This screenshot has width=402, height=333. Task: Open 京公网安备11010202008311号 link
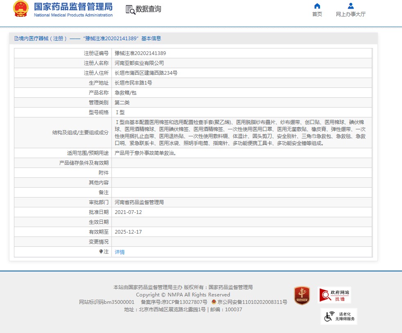(252, 302)
